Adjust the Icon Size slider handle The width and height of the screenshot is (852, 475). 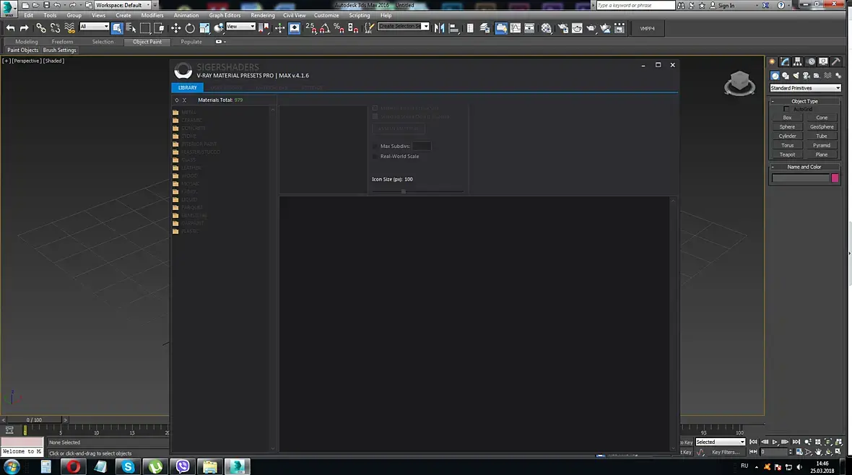click(403, 191)
